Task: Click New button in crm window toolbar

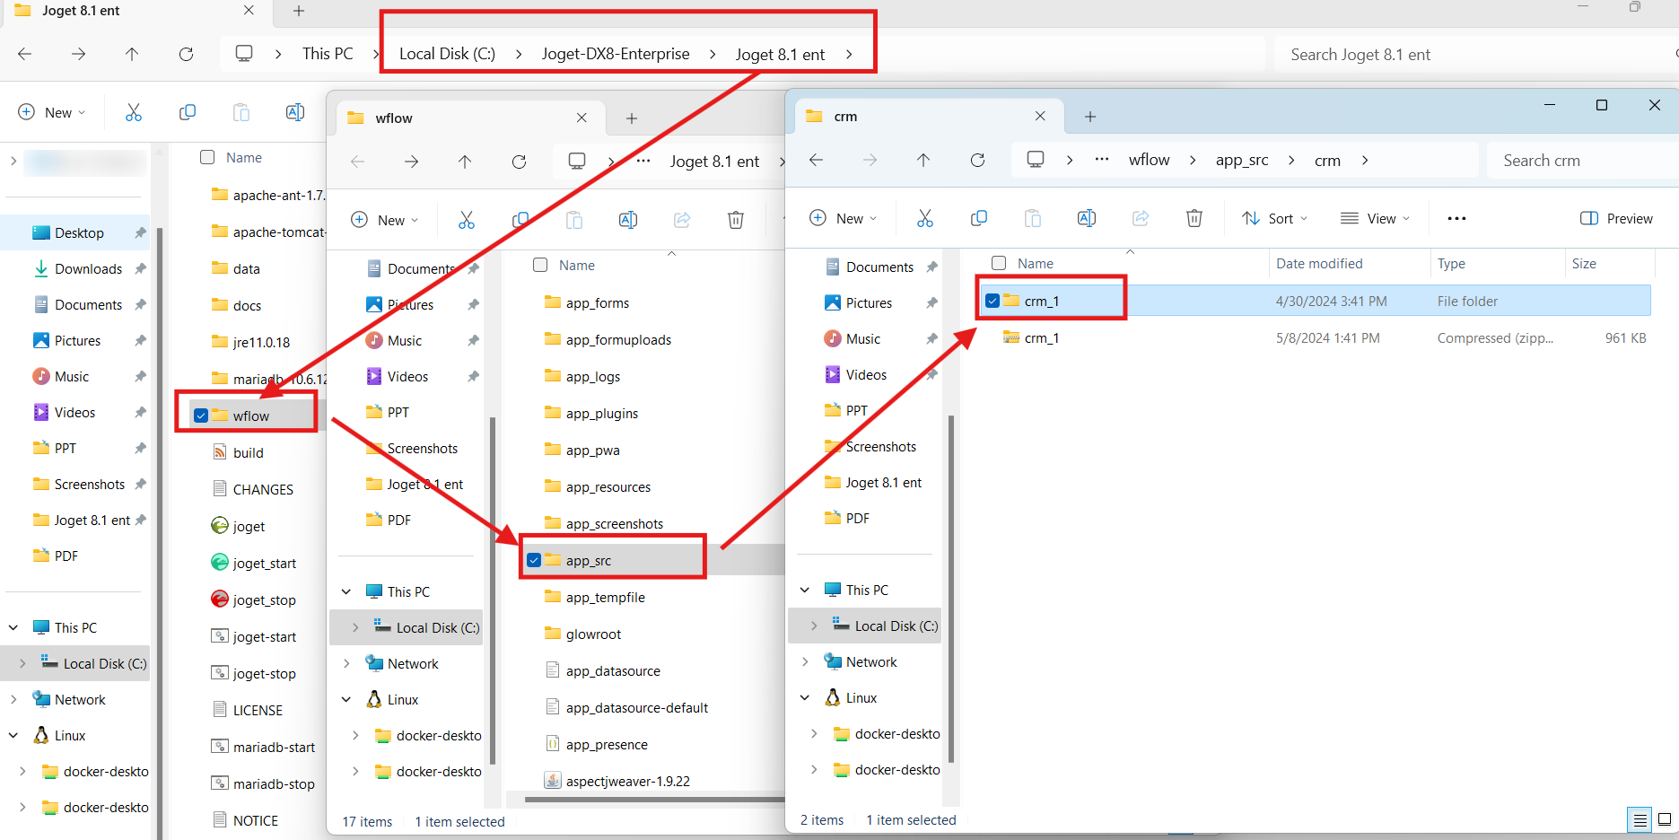Action: (842, 218)
